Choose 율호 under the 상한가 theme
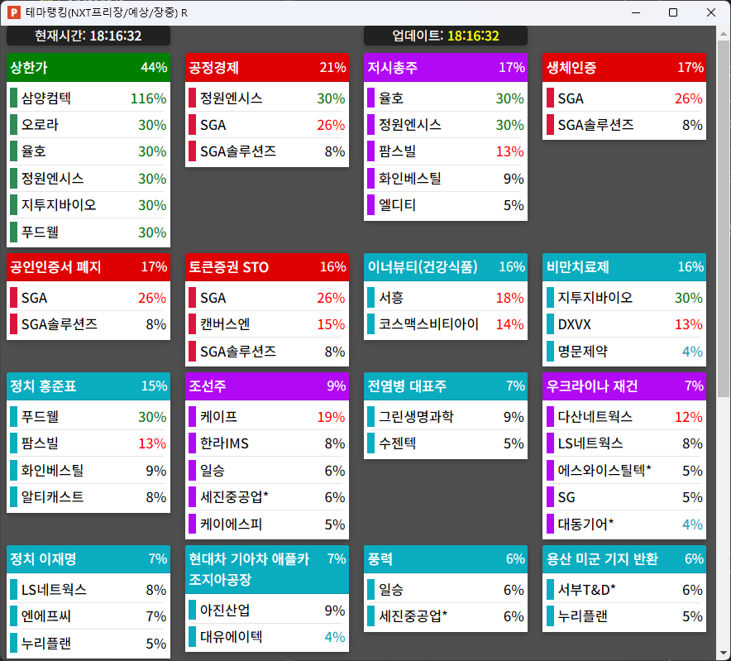 [x=88, y=151]
